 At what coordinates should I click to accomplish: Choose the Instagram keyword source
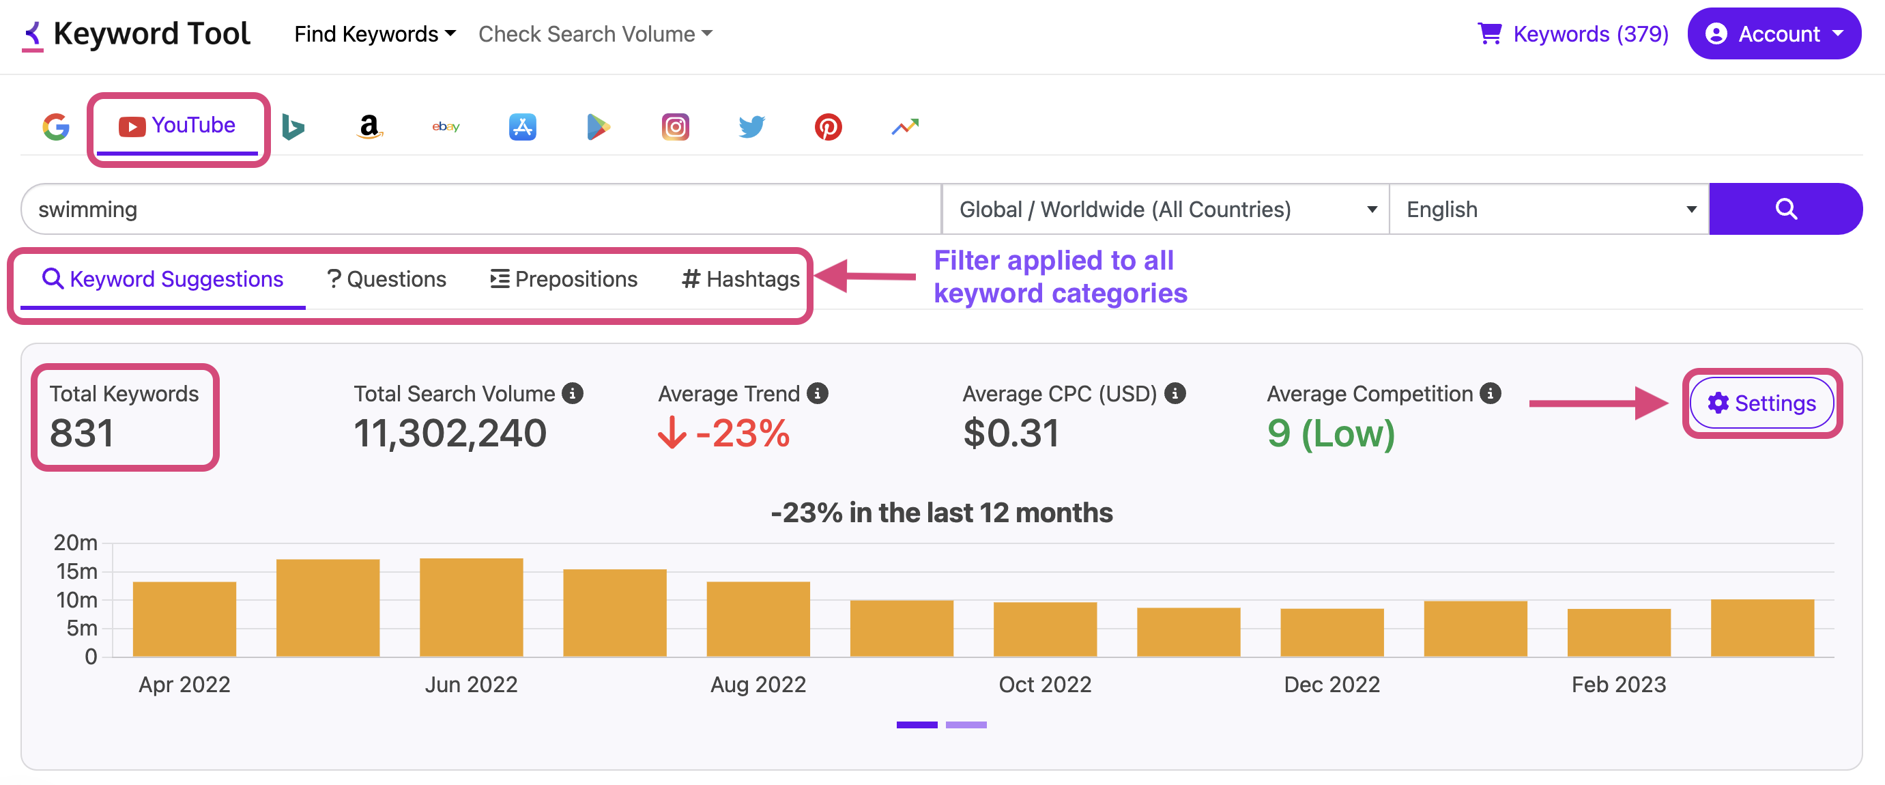click(675, 126)
